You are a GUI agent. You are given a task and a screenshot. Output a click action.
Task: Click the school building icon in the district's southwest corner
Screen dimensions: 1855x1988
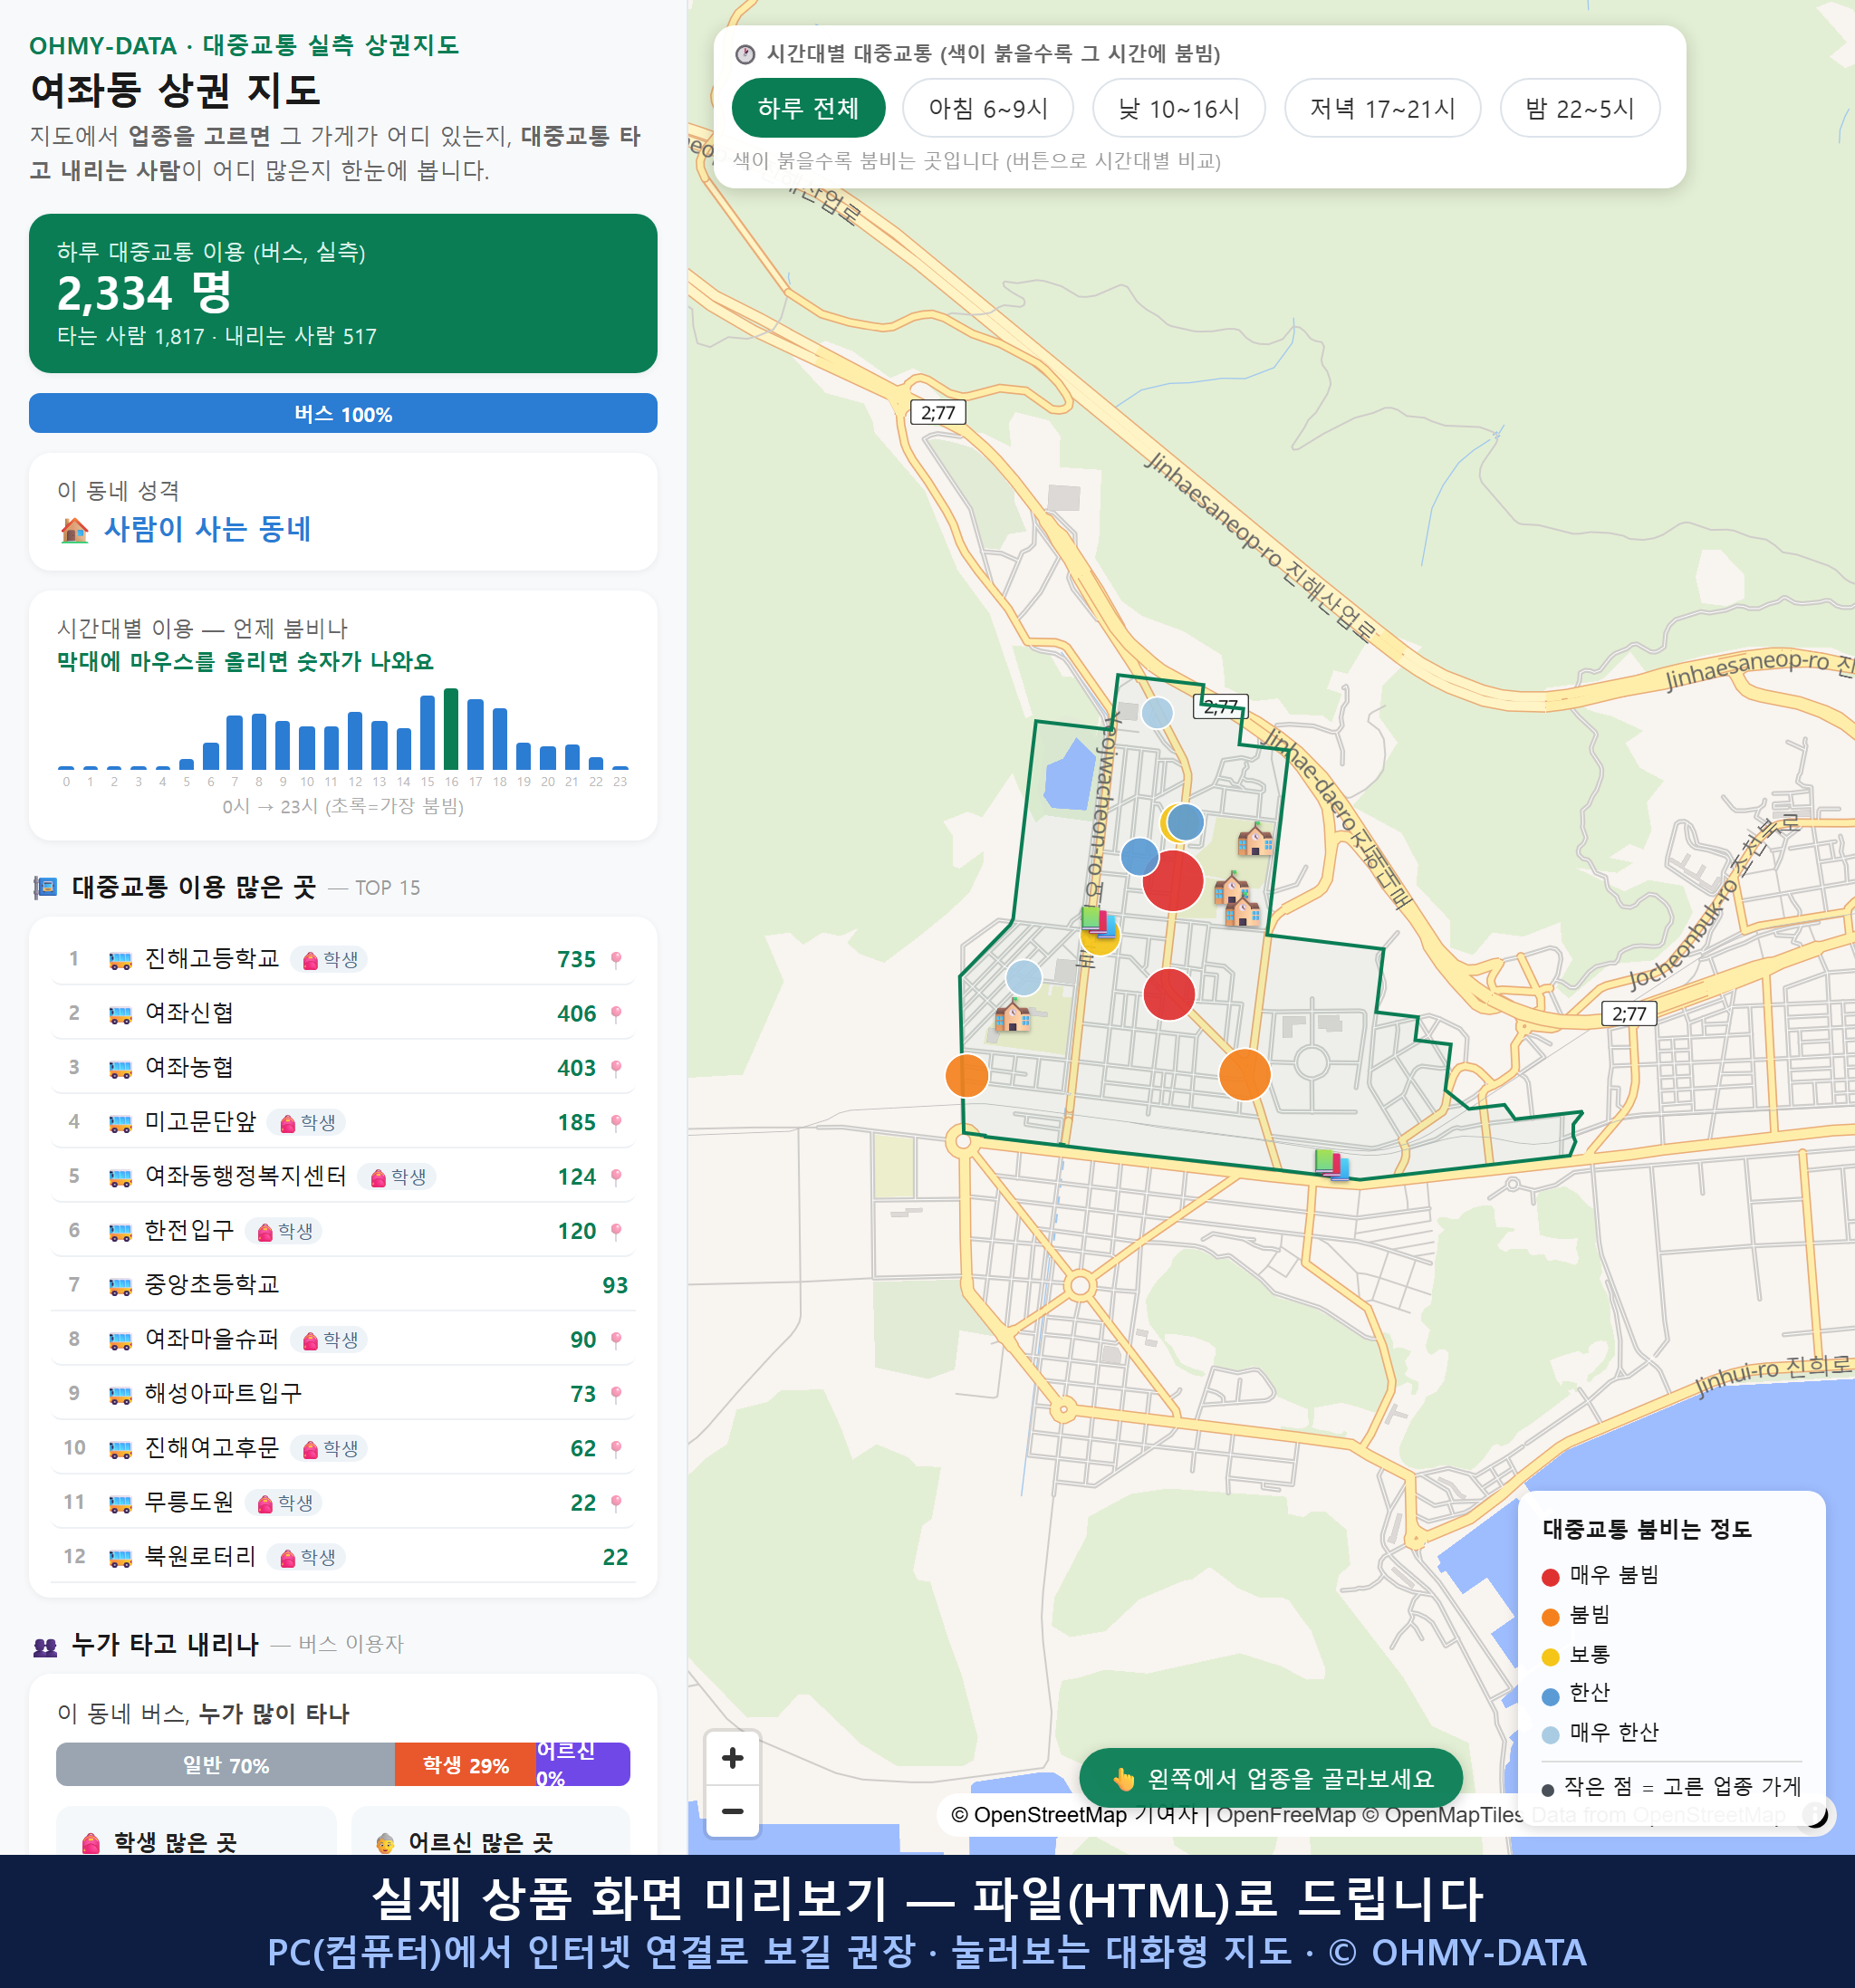[x=1012, y=1017]
